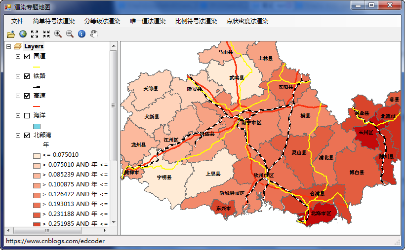Collapse the root Layers tree node
Screen dimensions: 405x250
(x=8, y=46)
